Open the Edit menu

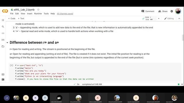tap(17, 14)
